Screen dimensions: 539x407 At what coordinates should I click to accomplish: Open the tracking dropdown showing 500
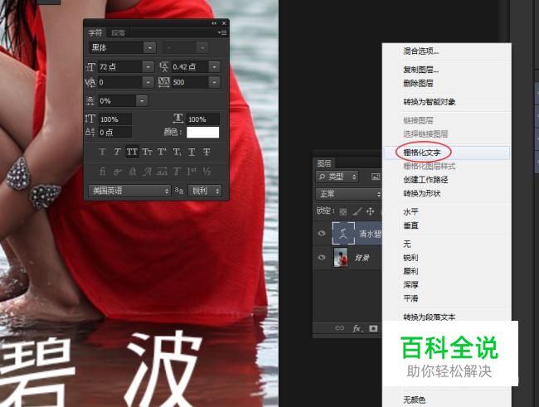215,82
